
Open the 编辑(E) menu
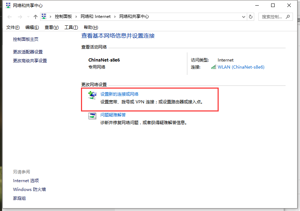(32, 27)
